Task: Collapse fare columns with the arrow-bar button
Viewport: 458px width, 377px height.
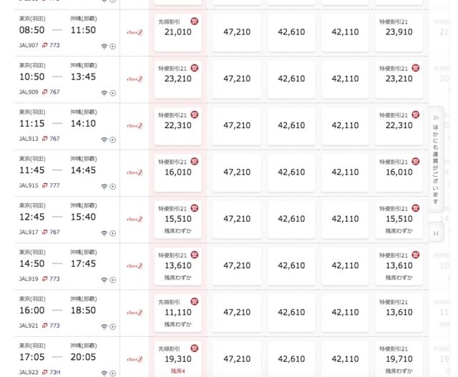Action: tap(436, 233)
